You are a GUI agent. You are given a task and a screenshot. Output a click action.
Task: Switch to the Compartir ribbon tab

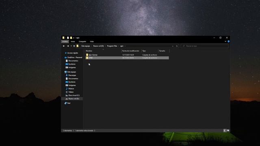click(x=82, y=41)
